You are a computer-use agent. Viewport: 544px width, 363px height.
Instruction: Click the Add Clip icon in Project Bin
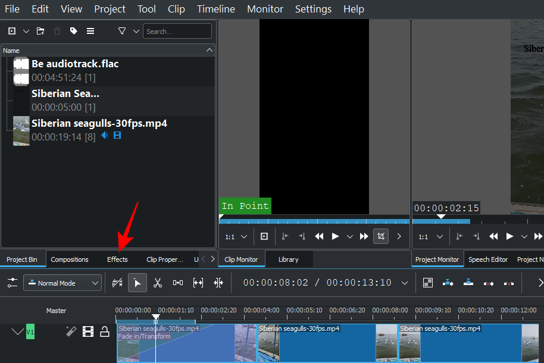12,31
